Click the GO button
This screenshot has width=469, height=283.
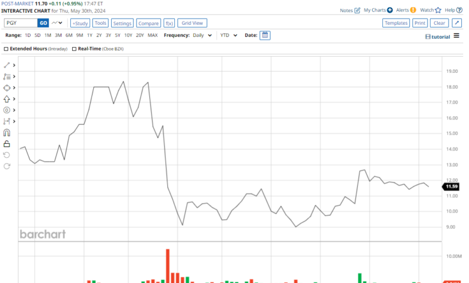[43, 23]
